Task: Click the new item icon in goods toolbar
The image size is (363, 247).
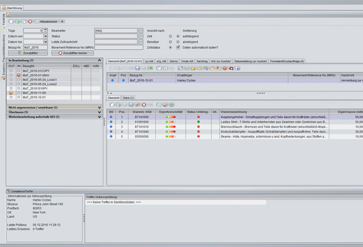Action: 112,105
